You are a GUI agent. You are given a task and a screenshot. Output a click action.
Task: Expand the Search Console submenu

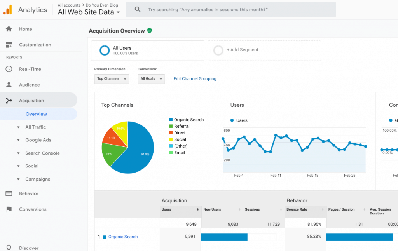[x=42, y=153]
